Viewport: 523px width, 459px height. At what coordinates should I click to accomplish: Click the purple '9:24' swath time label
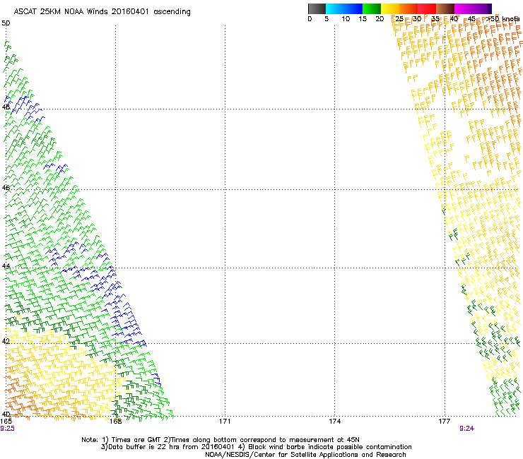click(x=466, y=429)
